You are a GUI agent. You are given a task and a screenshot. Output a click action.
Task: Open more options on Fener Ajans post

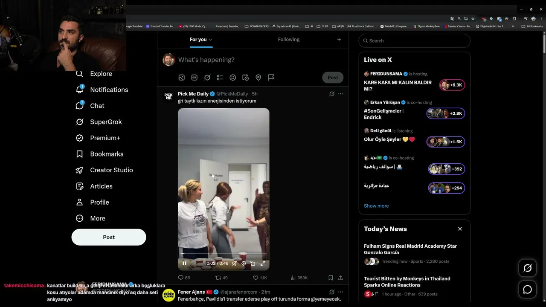(x=340, y=292)
